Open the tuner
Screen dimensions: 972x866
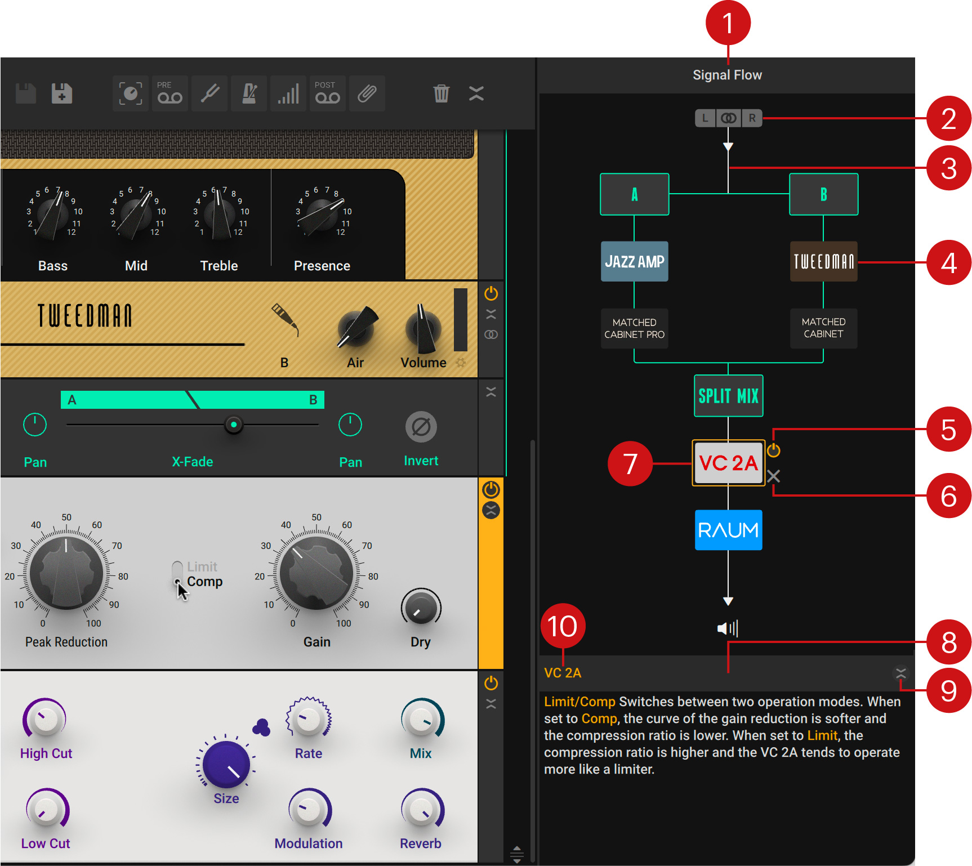pyautogui.click(x=209, y=93)
